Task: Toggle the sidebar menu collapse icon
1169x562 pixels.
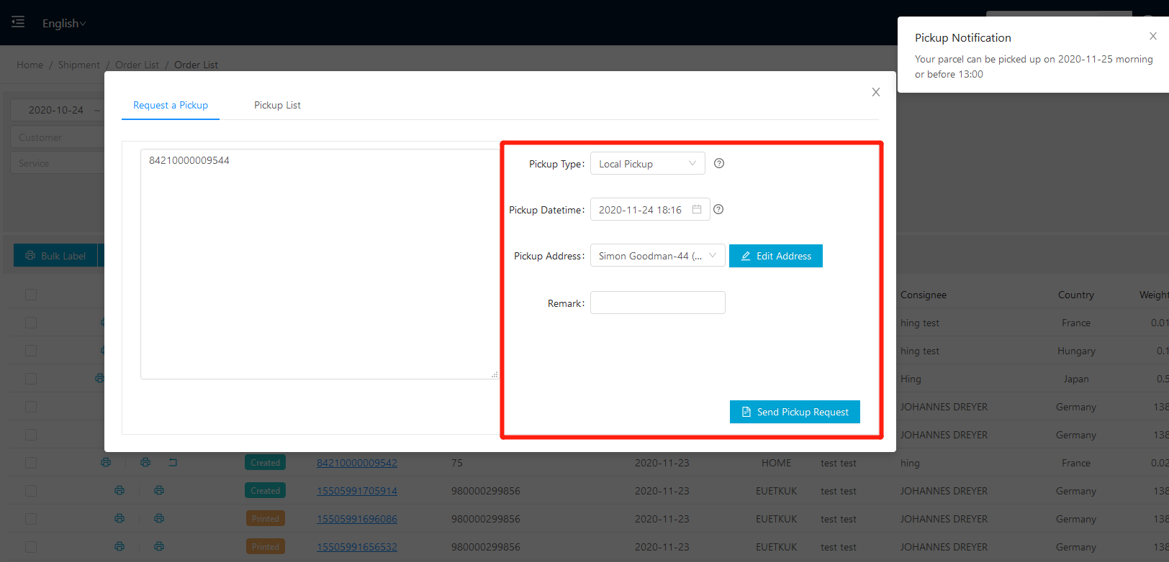Action: [18, 22]
